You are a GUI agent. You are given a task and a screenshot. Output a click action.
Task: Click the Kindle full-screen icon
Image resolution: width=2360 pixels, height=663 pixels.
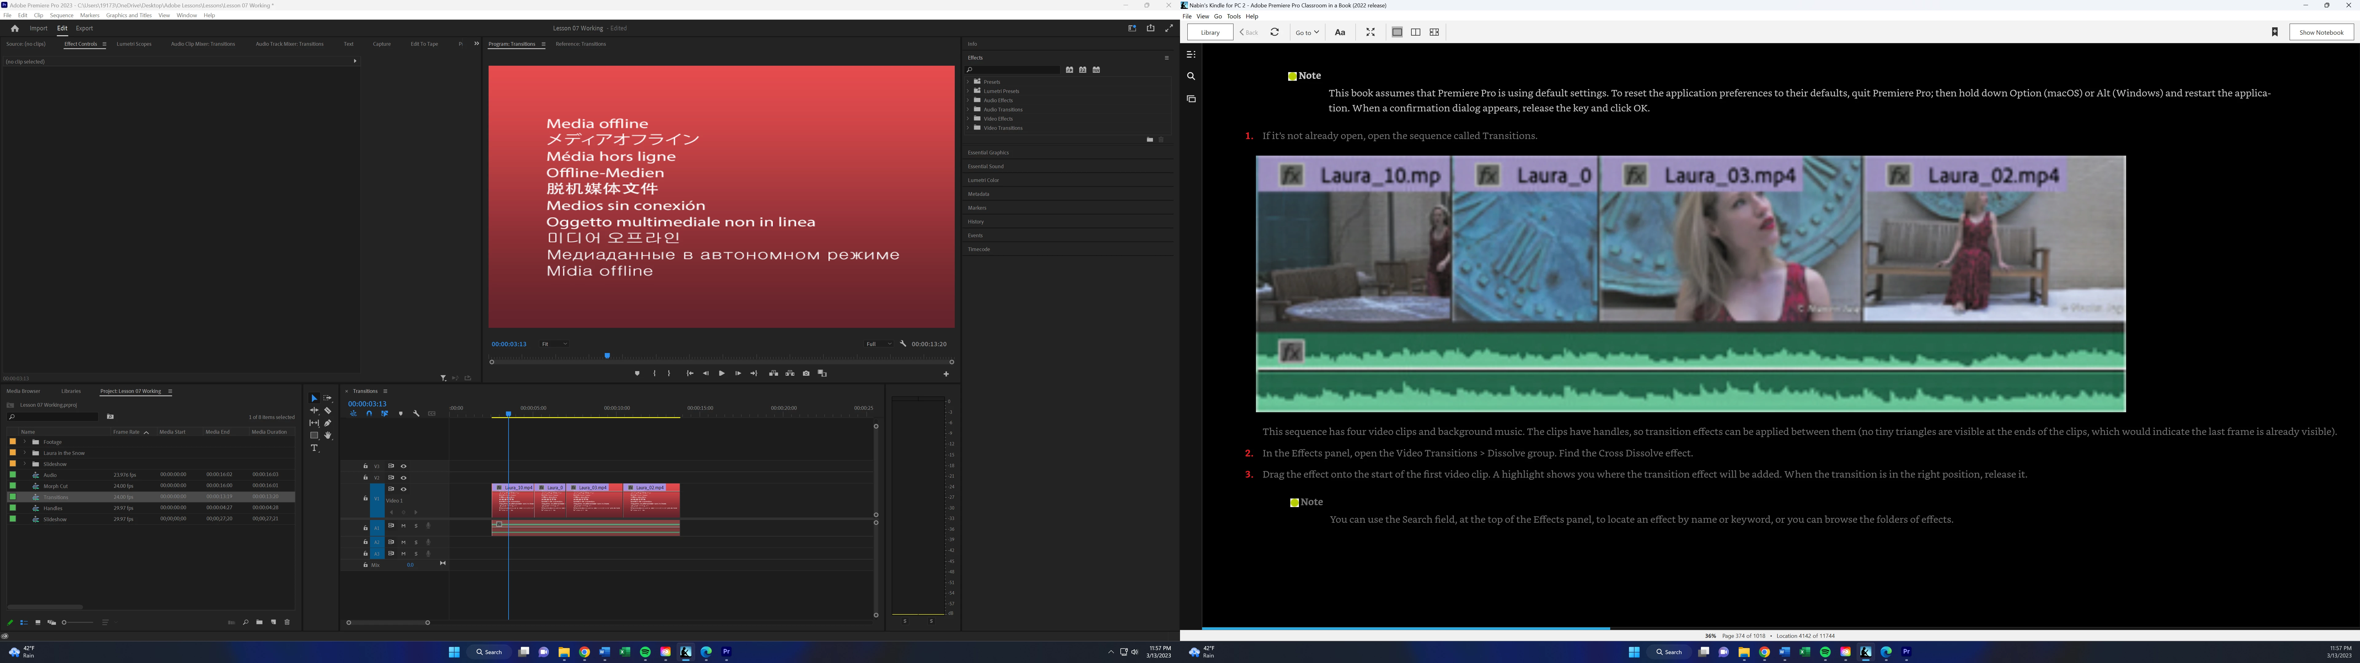pos(1371,32)
